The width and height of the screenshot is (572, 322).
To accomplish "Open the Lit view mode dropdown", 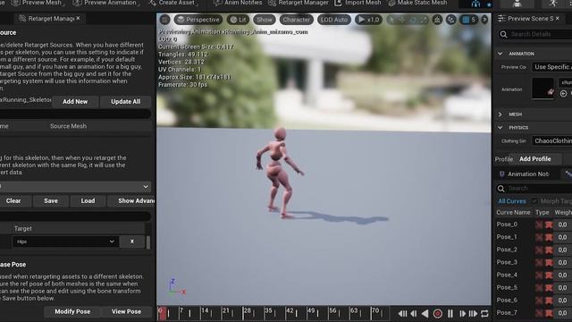I will click(239, 20).
